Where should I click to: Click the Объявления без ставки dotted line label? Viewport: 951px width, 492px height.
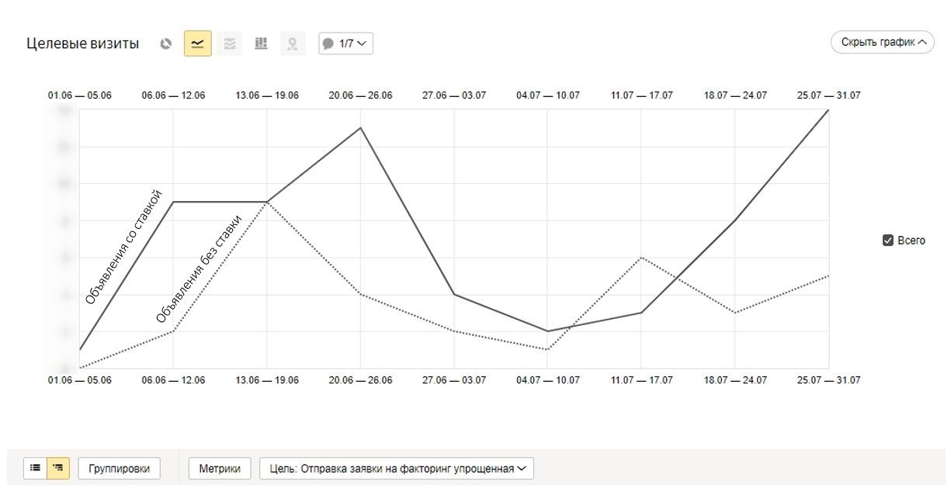(x=199, y=269)
